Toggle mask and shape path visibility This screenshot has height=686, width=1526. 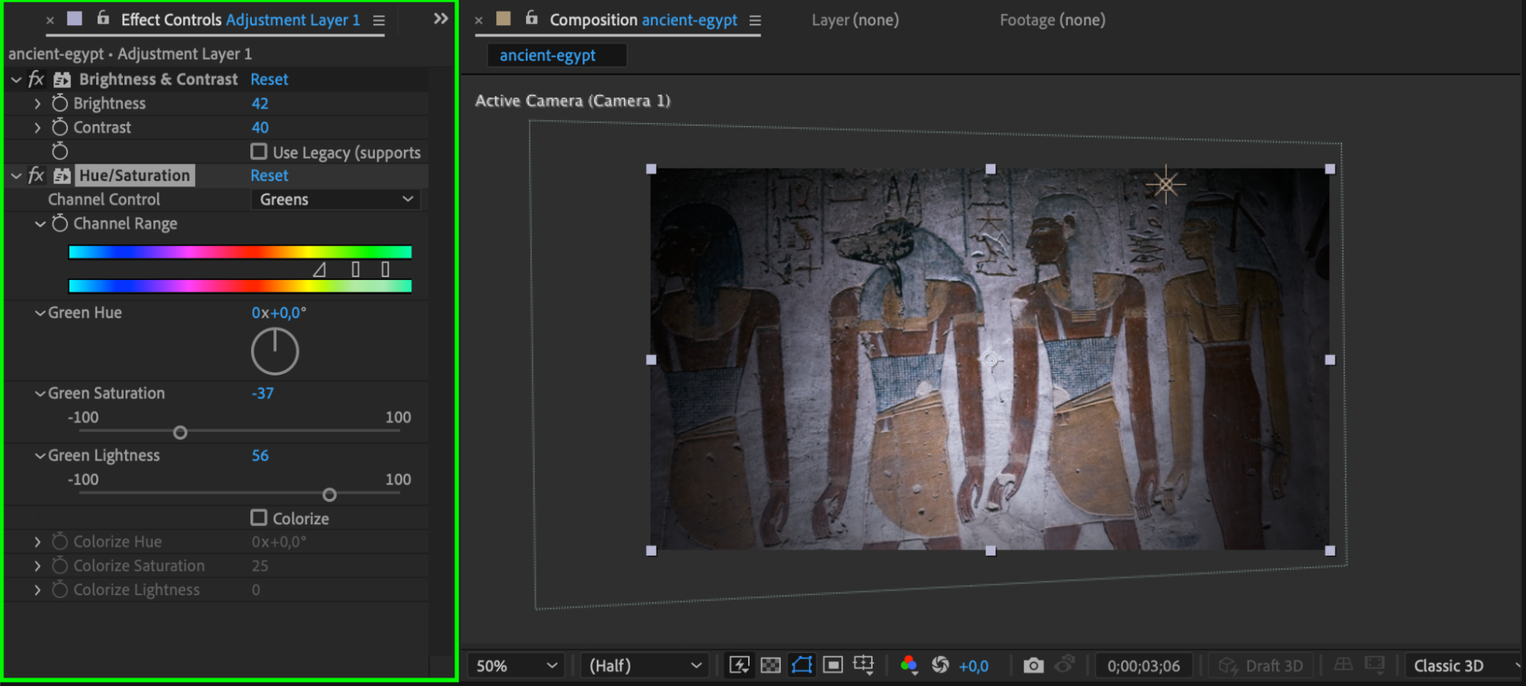802,665
